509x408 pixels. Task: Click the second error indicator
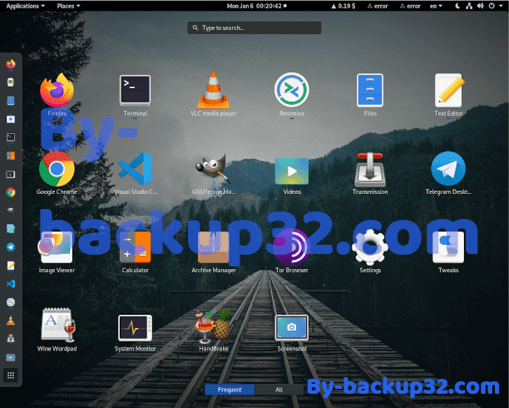pyautogui.click(x=410, y=6)
